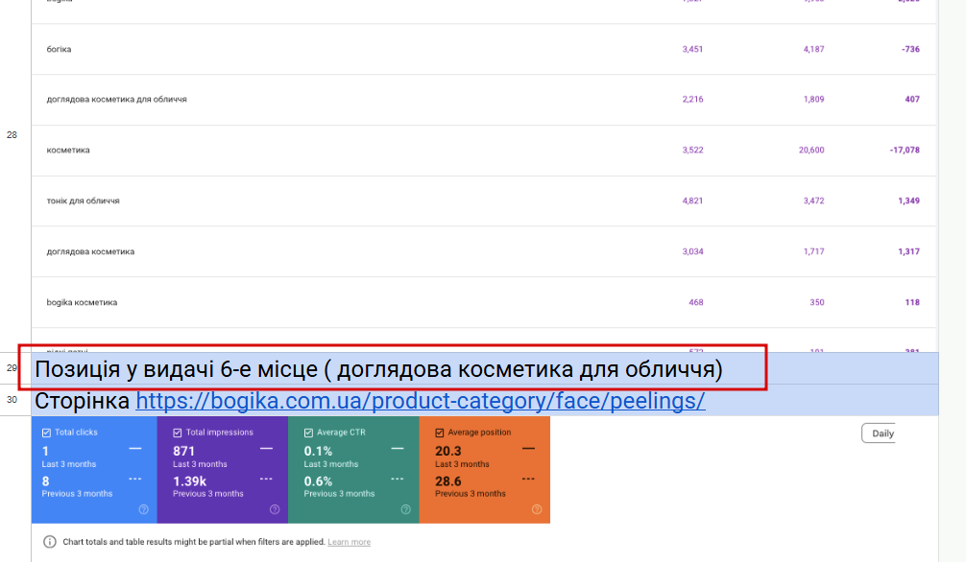Screen dimensions: 966x562
Task: Click 20.3 average position value
Action: 447,451
